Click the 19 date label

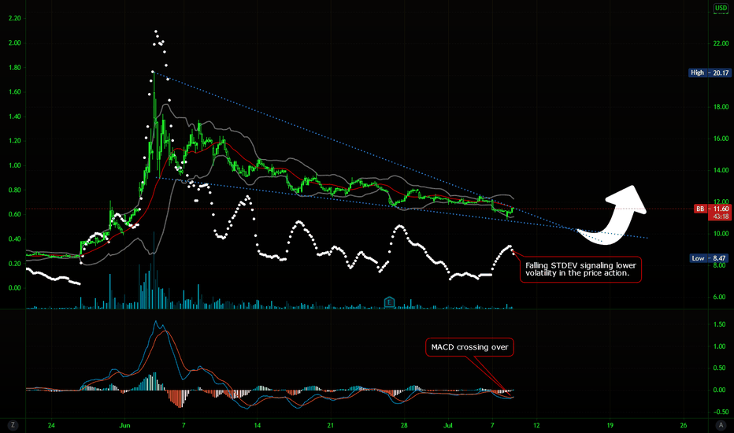point(610,425)
